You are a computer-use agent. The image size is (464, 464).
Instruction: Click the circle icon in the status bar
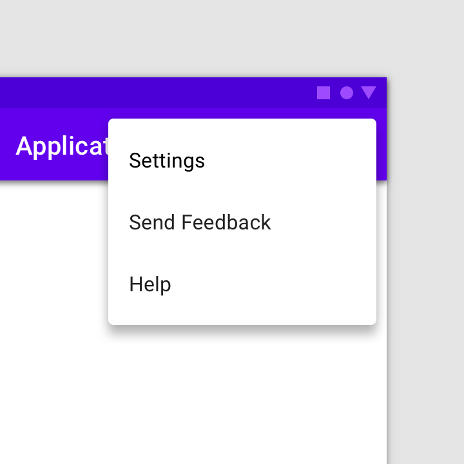(x=347, y=93)
